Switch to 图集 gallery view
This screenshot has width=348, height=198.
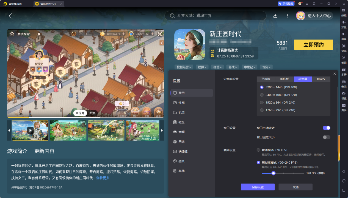coord(92,113)
